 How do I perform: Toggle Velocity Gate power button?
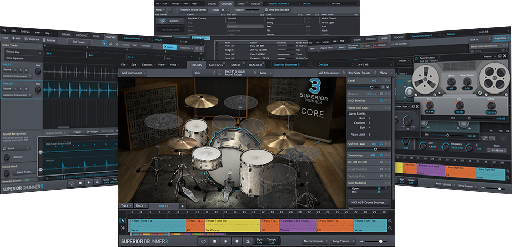tap(382, 176)
